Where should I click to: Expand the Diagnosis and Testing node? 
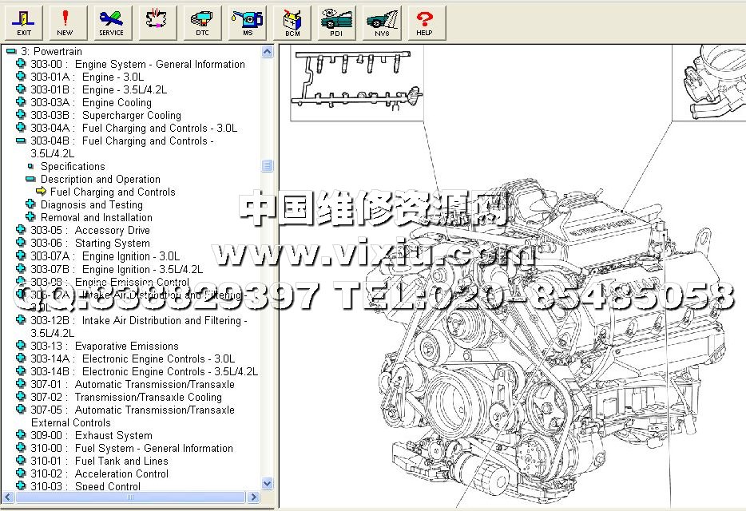click(x=30, y=204)
